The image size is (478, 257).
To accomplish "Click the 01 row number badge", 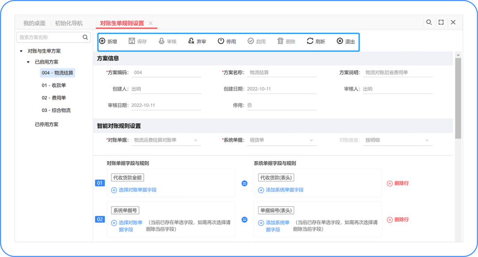I will pyautogui.click(x=100, y=183).
